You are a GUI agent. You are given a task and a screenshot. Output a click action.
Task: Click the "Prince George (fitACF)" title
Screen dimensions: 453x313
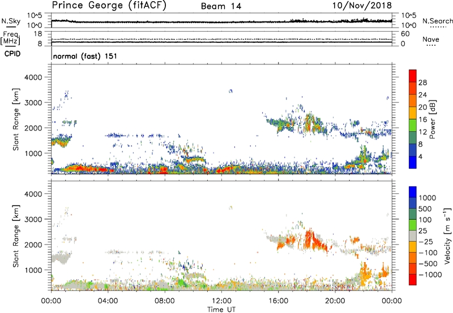(x=109, y=6)
